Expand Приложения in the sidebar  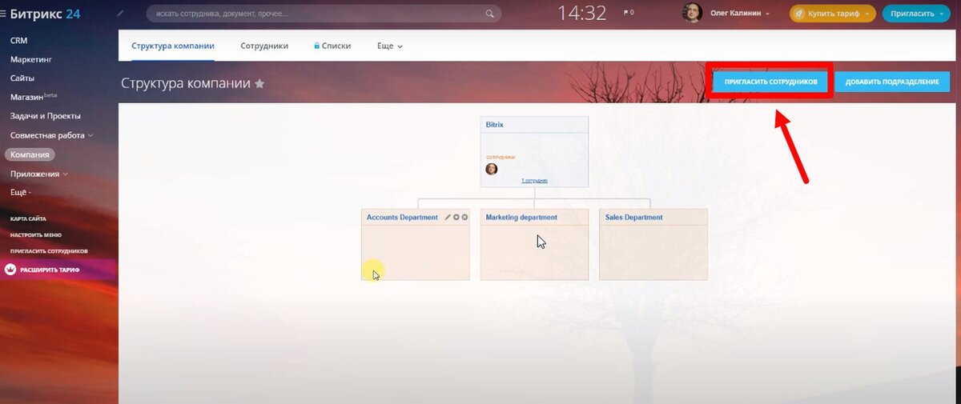coord(38,174)
